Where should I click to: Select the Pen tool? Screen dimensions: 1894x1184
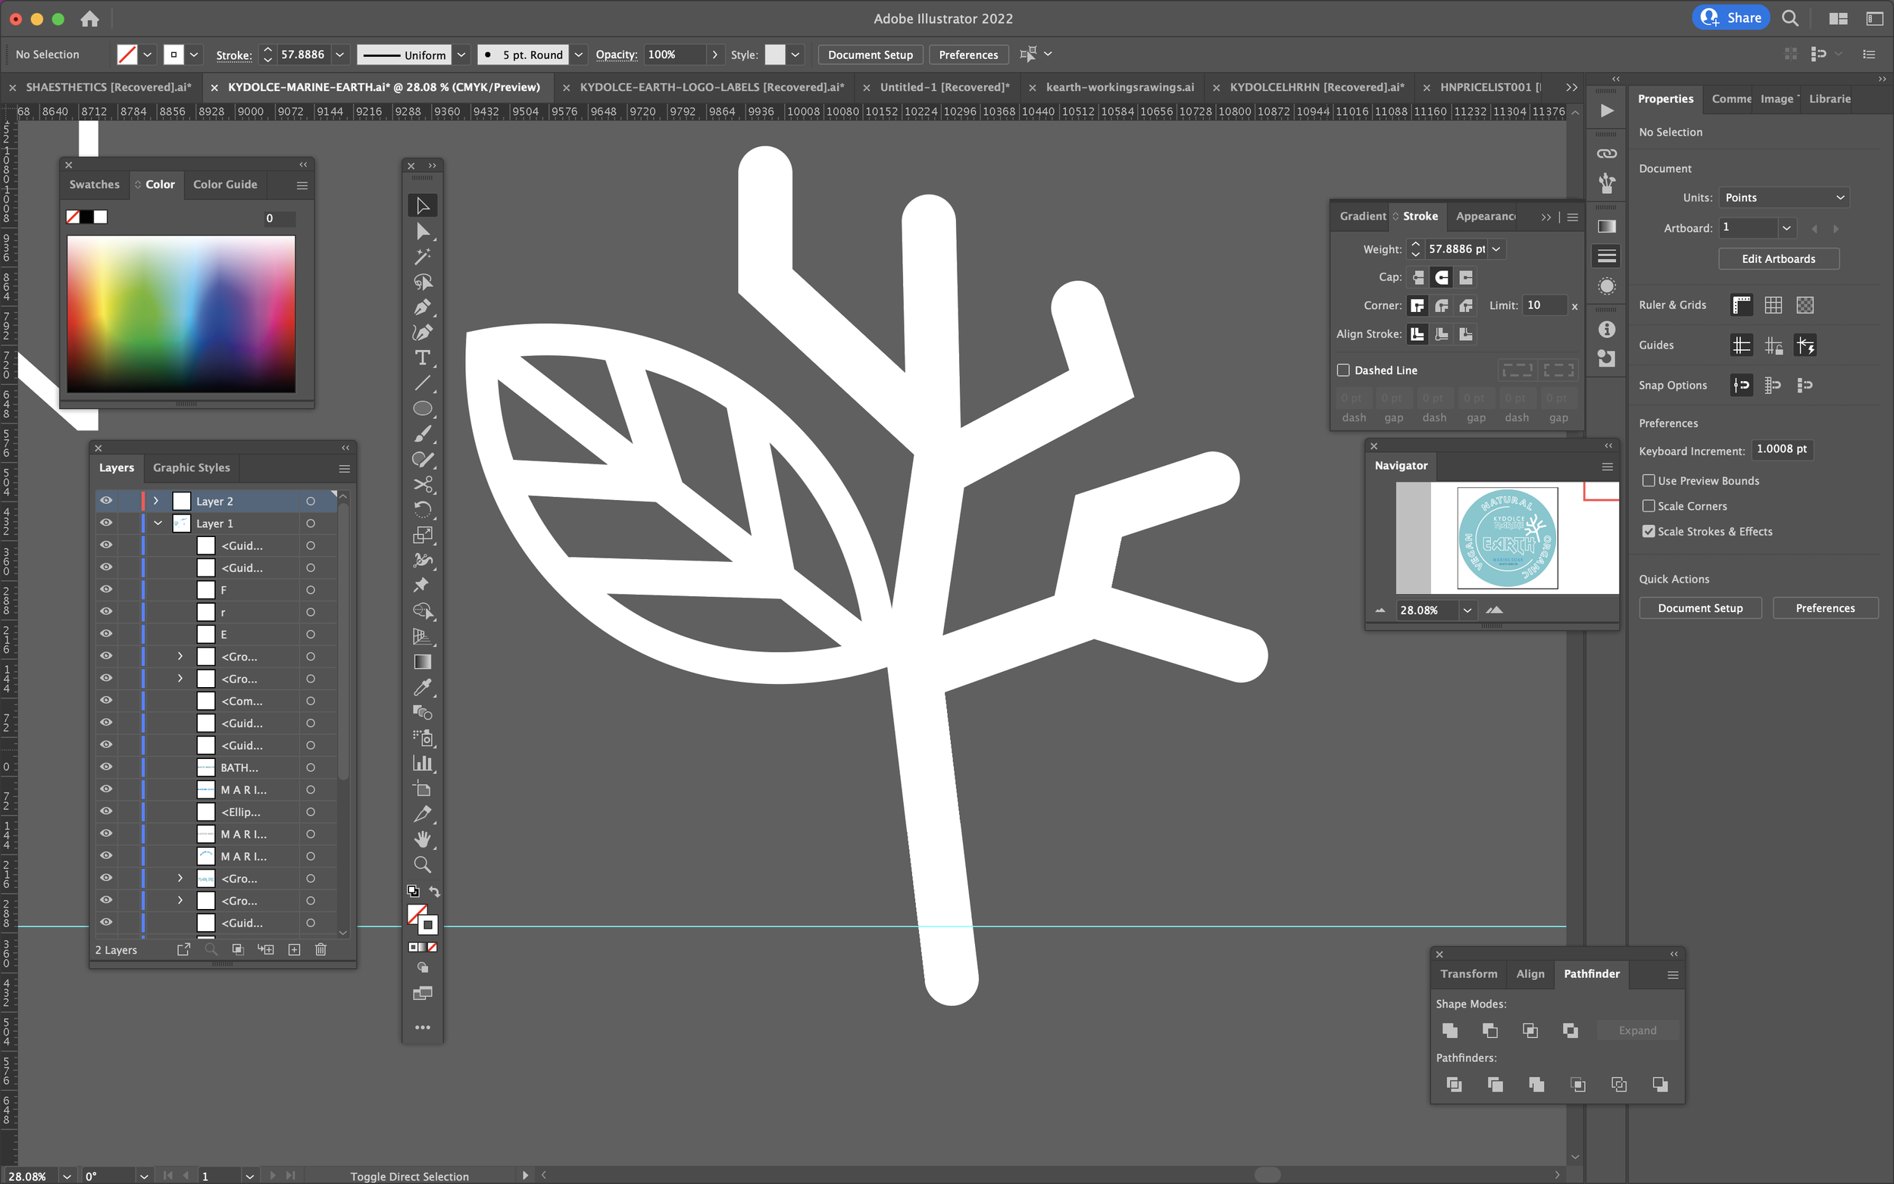pos(423,307)
